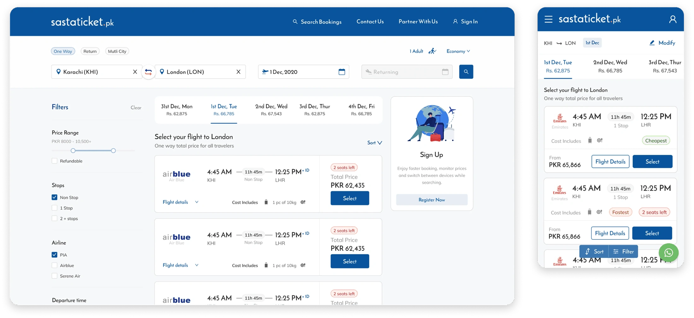The image size is (694, 318).
Task: Open the departure date calendar icon
Action: click(342, 72)
